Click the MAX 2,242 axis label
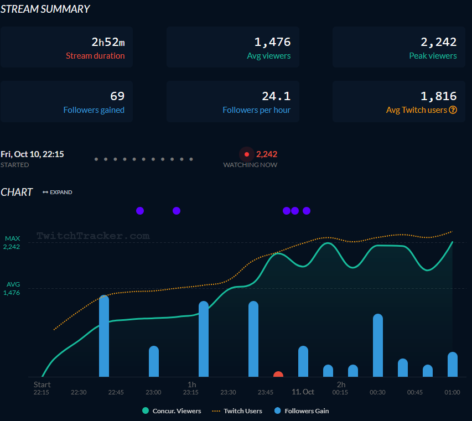Image resolution: width=472 pixels, height=421 pixels. click(x=12, y=242)
